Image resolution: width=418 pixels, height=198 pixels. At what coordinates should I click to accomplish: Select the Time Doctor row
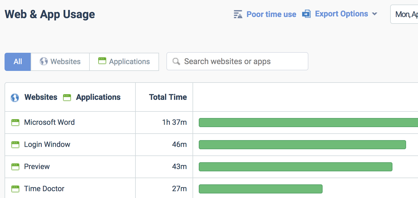[x=211, y=188]
